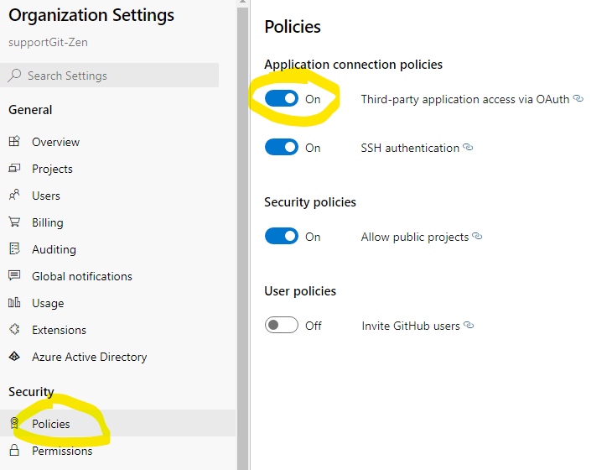Toggle Allow public projects off

[x=282, y=236]
